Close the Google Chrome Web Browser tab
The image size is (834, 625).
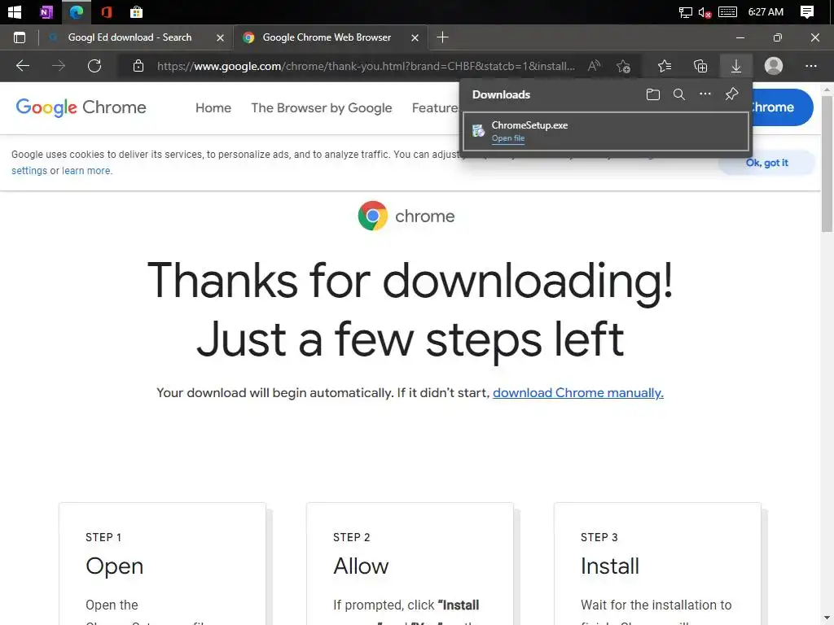tap(415, 37)
